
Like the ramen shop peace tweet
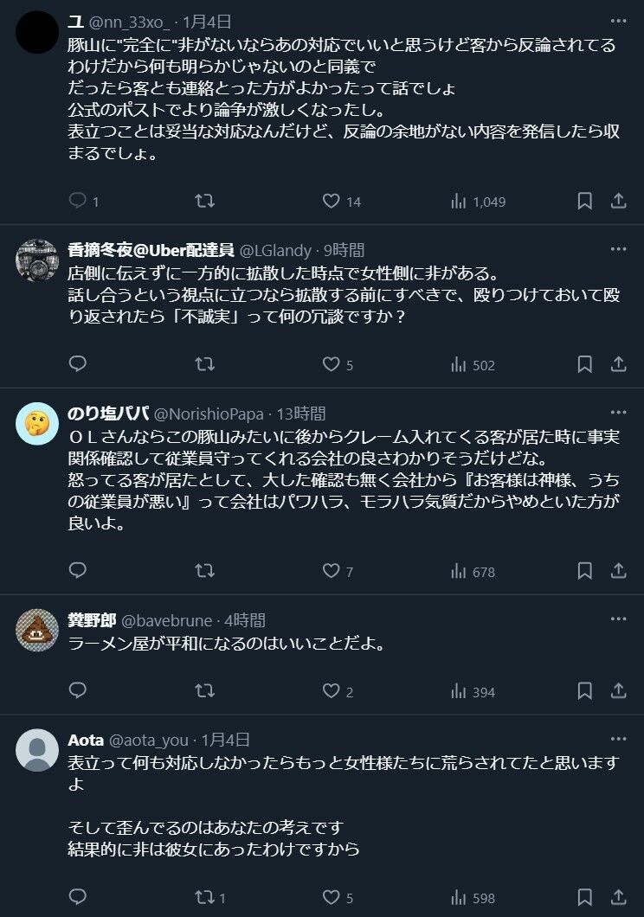click(331, 690)
